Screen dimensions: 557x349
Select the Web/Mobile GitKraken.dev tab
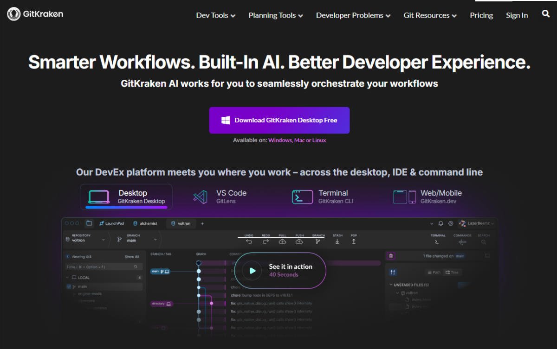pyautogui.click(x=427, y=197)
